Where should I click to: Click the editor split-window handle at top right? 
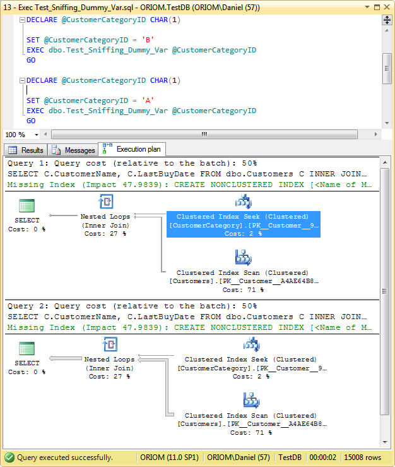[x=387, y=20]
